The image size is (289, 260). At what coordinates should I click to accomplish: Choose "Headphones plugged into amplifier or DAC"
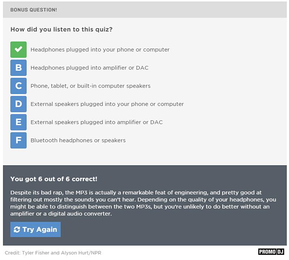tap(90, 68)
